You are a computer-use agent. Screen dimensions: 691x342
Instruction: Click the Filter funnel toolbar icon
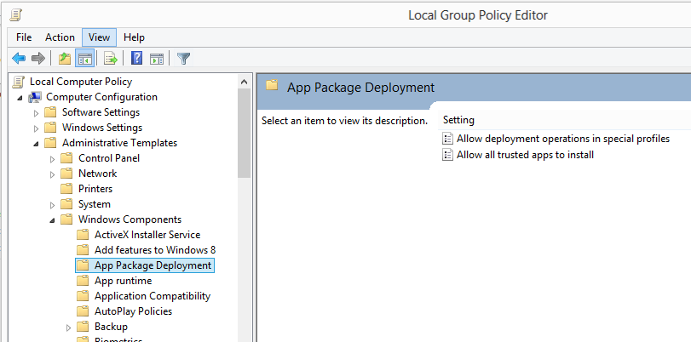(x=183, y=58)
